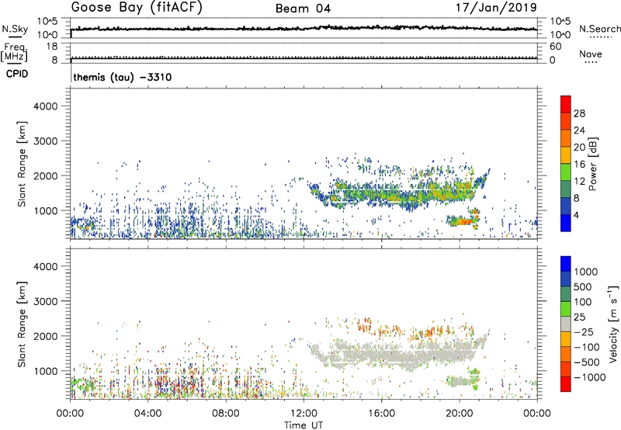Click the 'N.Search' legend label
621x430 pixels.
tap(599, 29)
